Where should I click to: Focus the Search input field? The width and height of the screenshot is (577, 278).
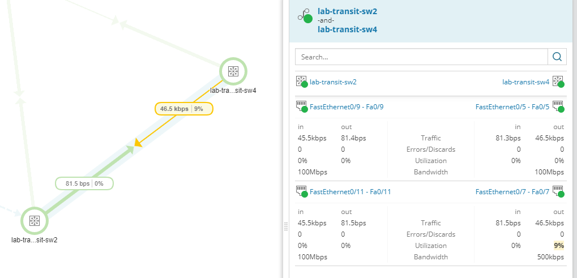[421, 57]
